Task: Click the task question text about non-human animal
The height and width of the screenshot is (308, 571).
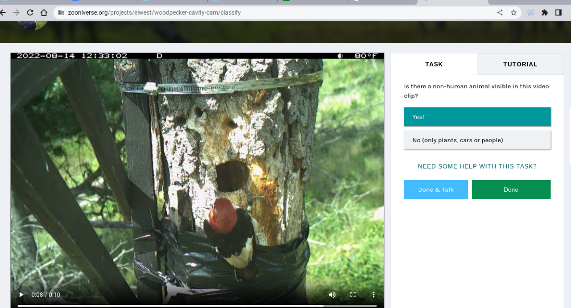Action: pyautogui.click(x=476, y=91)
